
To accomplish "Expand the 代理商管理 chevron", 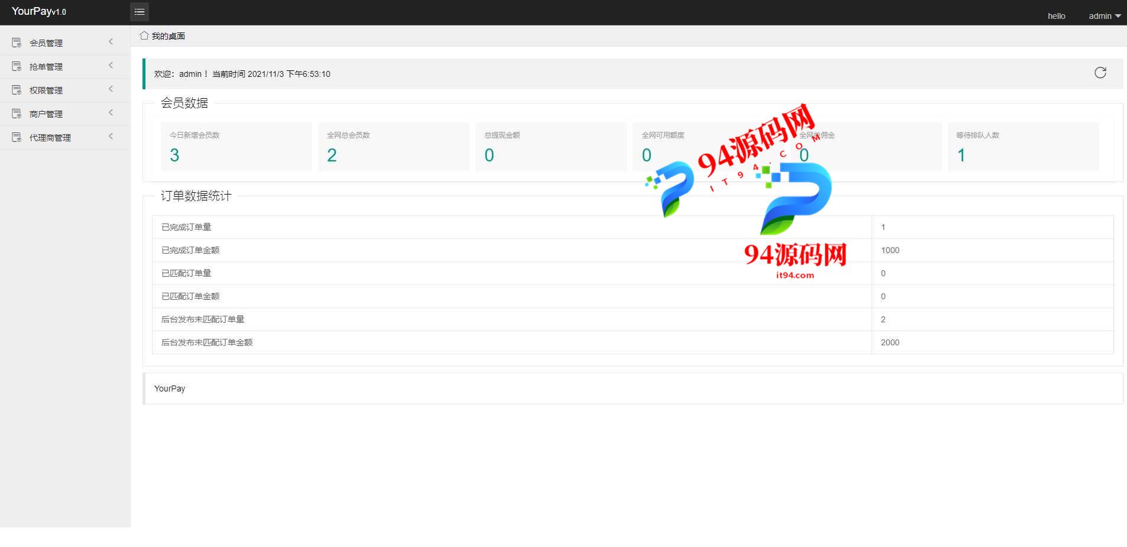I will [x=111, y=137].
